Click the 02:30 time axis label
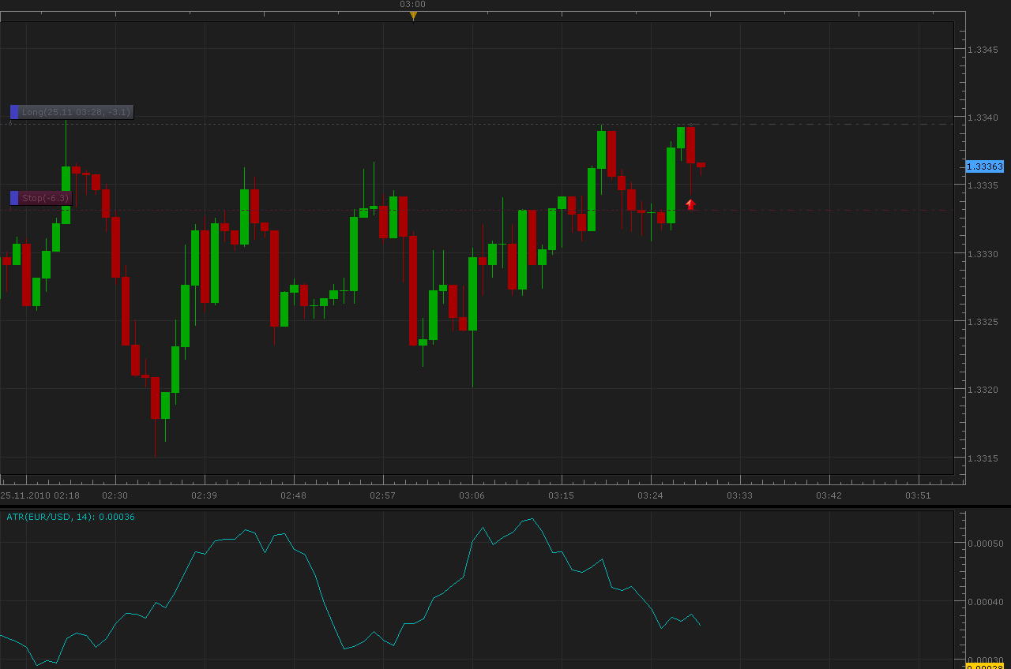 coord(115,495)
